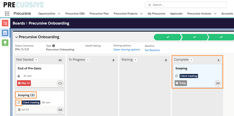Image resolution: width=234 pixels, height=116 pixels.
Task: Expand the Opportunities menu chevron
Action: tap(59, 13)
